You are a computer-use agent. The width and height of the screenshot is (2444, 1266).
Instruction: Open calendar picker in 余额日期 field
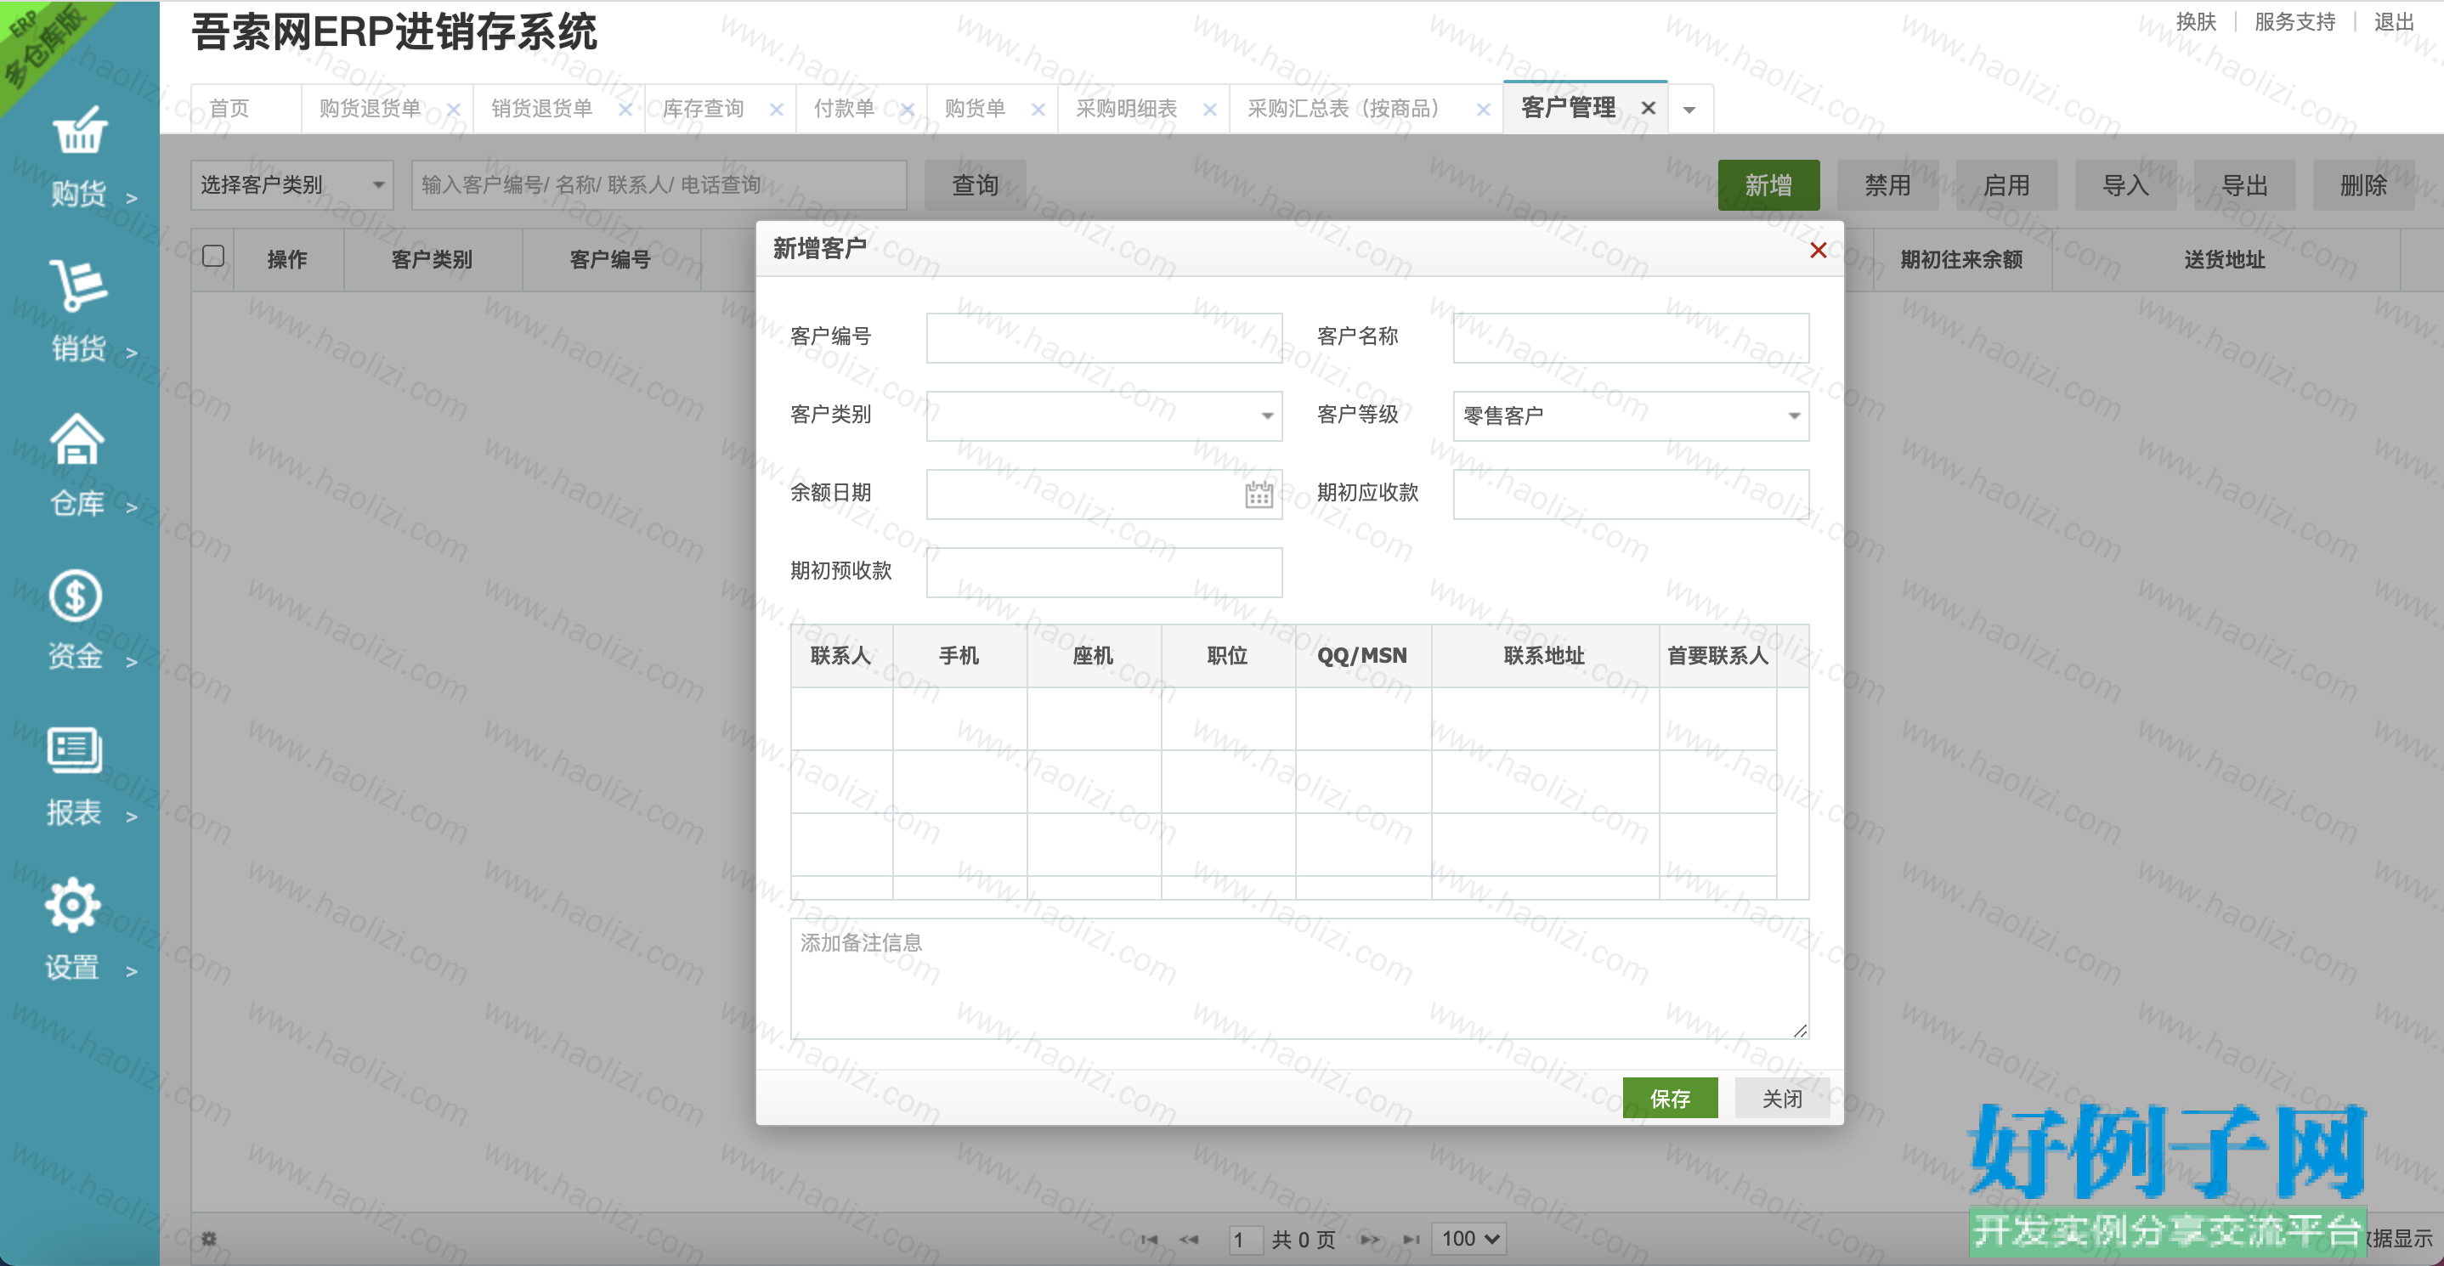(1258, 494)
